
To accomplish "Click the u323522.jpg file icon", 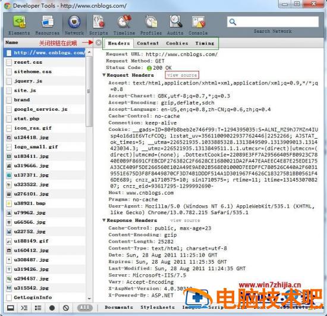I will (9, 184).
